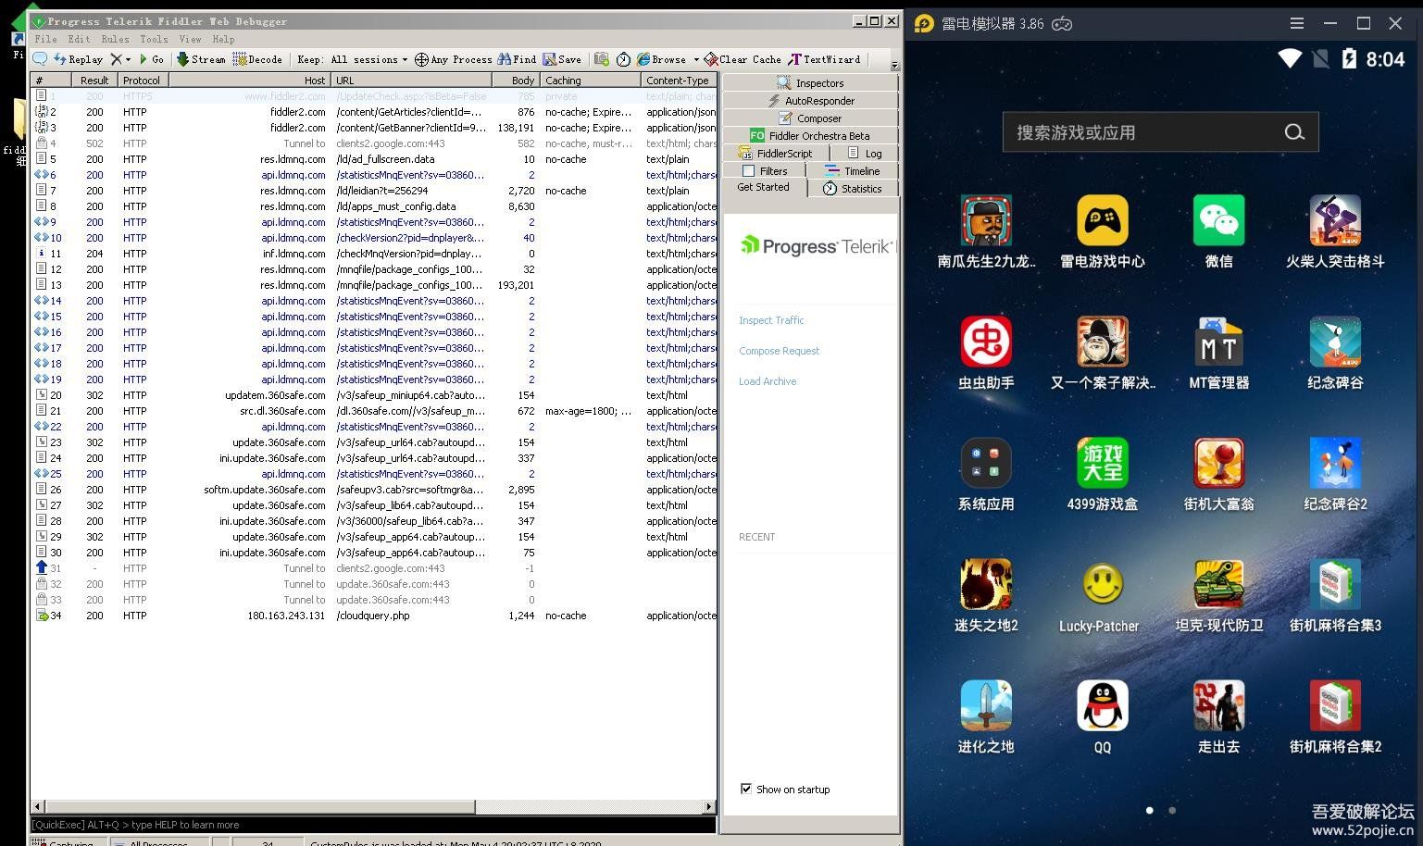Select session 2 fiddler2.com GetArticles row

373,112
